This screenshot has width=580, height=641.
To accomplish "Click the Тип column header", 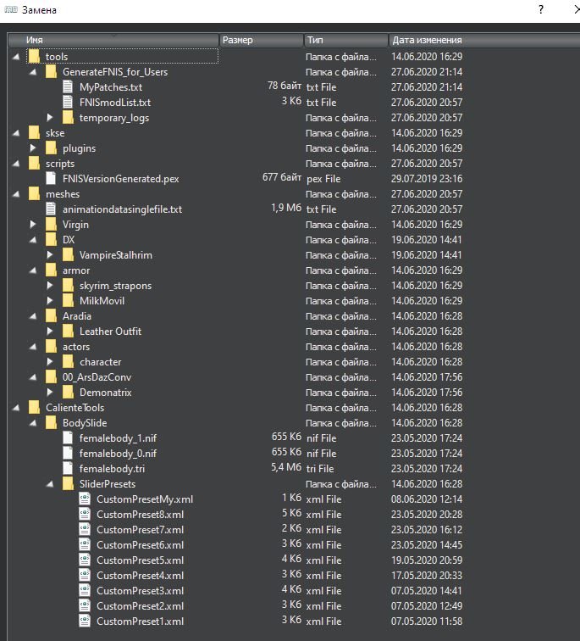I will (345, 40).
